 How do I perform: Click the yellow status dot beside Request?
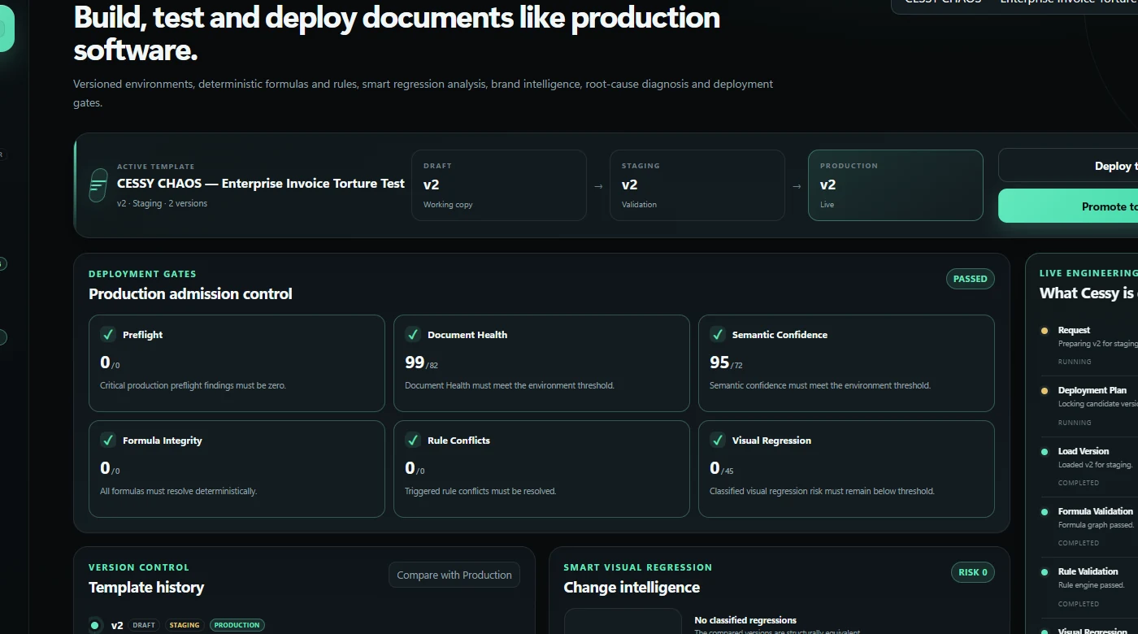1045,331
